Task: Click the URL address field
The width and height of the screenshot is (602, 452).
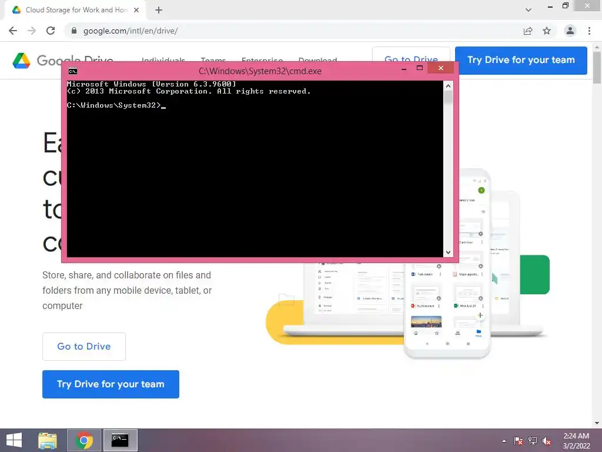Action: [292, 31]
